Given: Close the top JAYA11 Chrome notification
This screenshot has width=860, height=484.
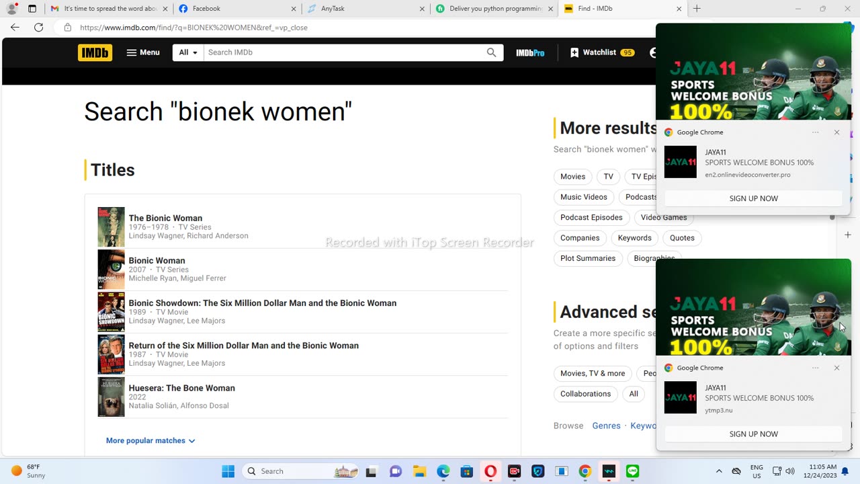Looking at the screenshot, I should point(836,132).
